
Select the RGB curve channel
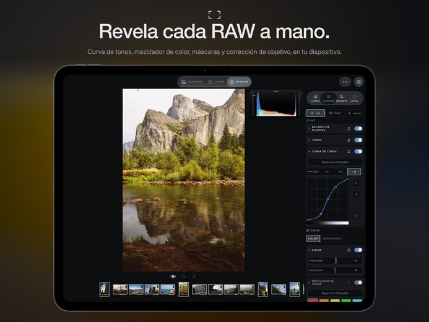click(x=313, y=172)
